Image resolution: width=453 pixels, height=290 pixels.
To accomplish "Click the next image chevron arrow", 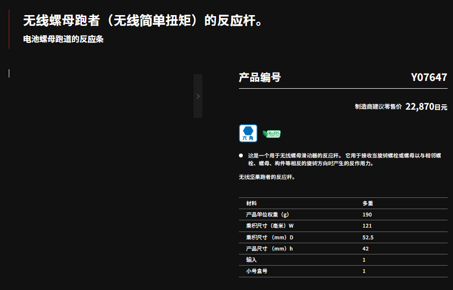I will click(198, 96).
